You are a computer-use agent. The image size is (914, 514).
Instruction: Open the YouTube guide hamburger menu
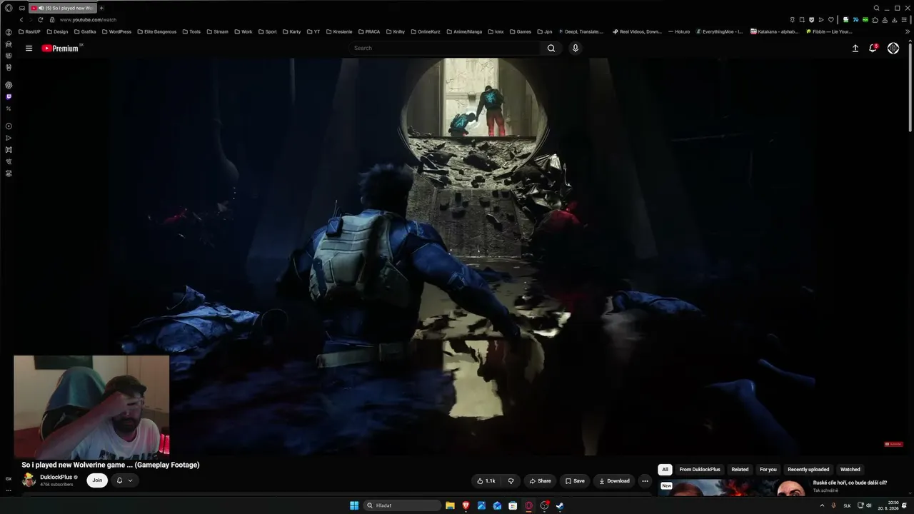[29, 48]
